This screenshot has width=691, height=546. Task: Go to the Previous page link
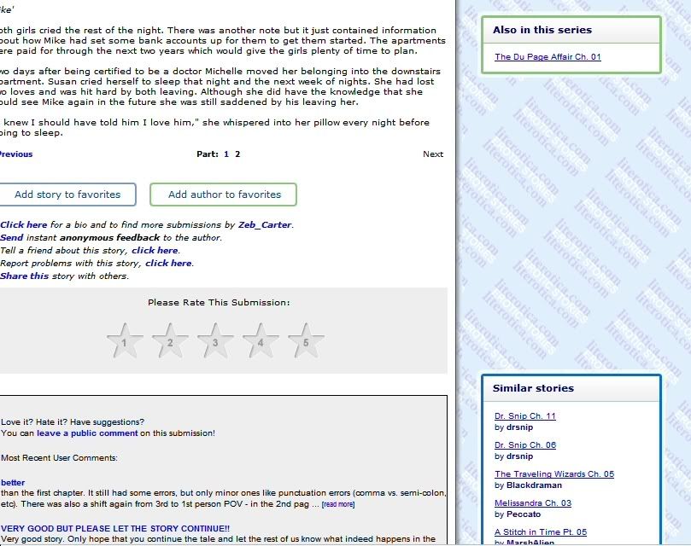point(15,154)
